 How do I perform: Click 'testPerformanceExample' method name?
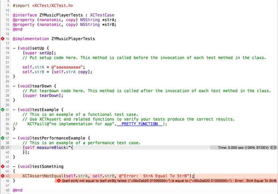[59, 138]
